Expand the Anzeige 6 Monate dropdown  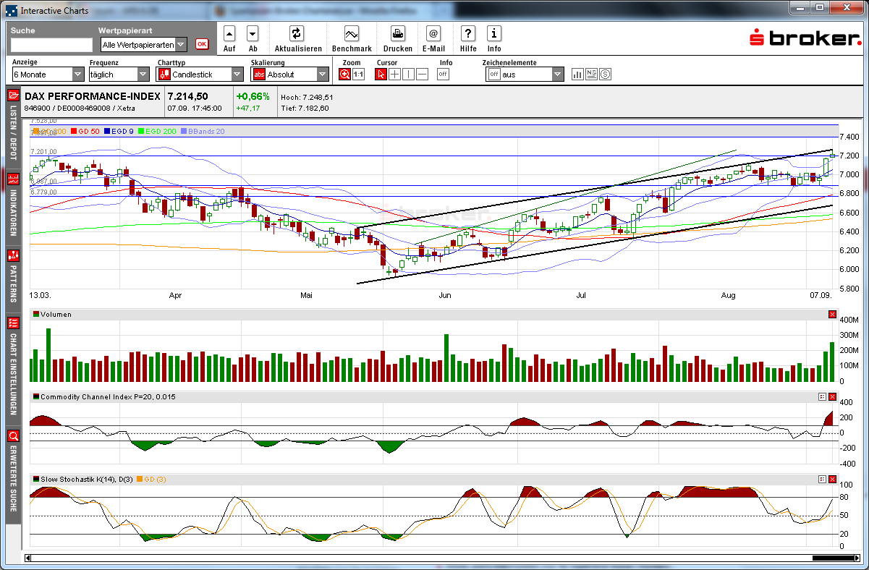click(x=78, y=74)
